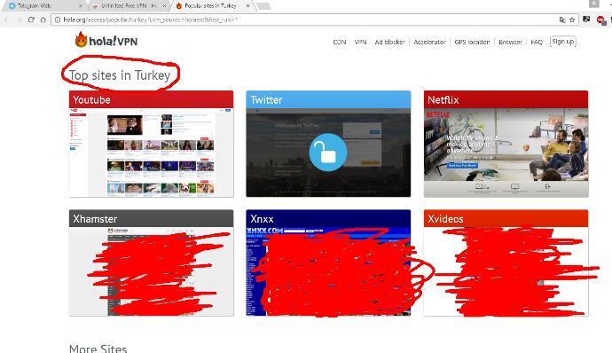Screen dimensions: 612x353
Task: Open the FAQ navigation link
Action: coord(537,42)
